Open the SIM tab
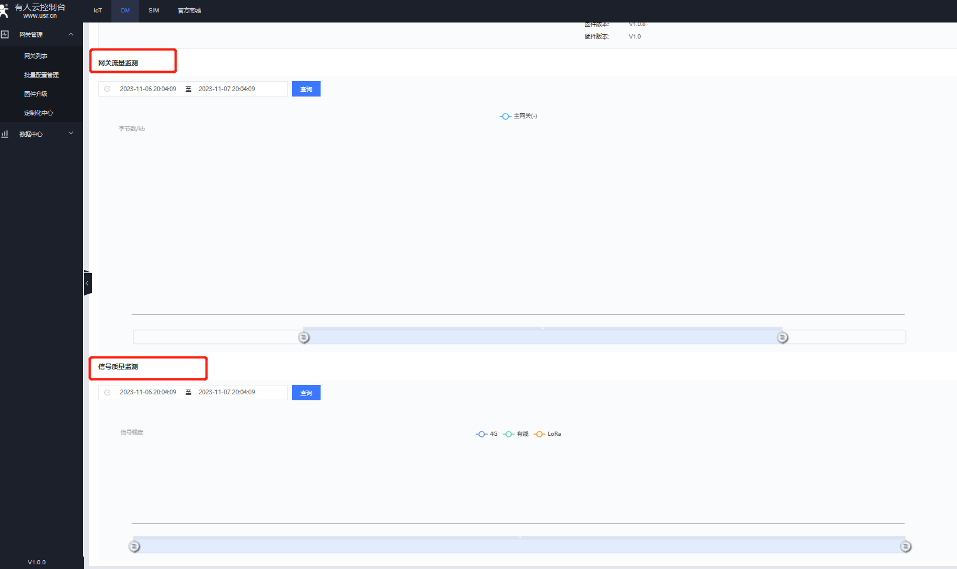Viewport: 957px width, 569px height. pos(153,11)
